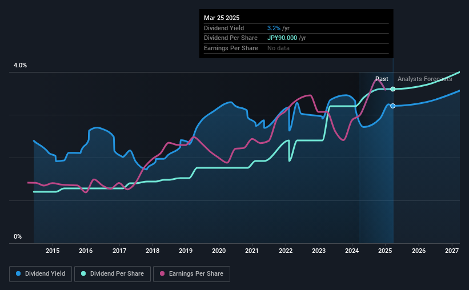
Task: Click the 2015 x-axis label
Action: point(53,251)
